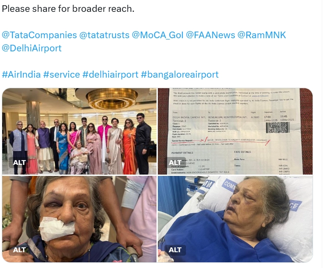Screen dimensions: 335x268
Task: Open the @FAANews mention link
Action: 211,35
